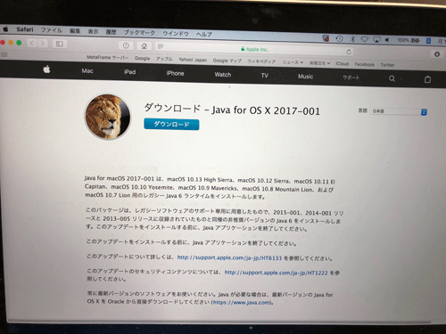Click the Apple Inc. address bar
446x334 pixels.
(x=254, y=50)
